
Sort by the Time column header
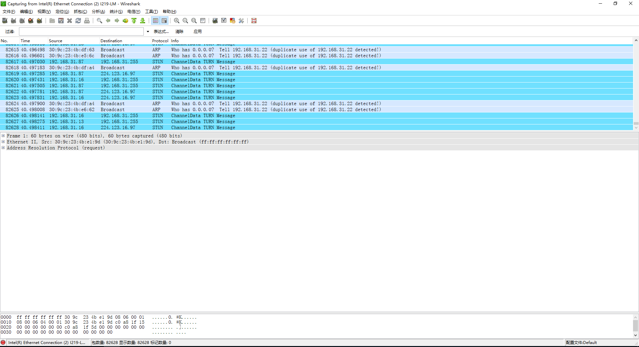point(34,41)
